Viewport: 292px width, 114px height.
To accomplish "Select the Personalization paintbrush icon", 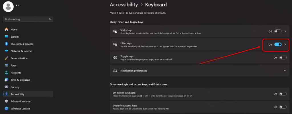I will pos(7,58).
